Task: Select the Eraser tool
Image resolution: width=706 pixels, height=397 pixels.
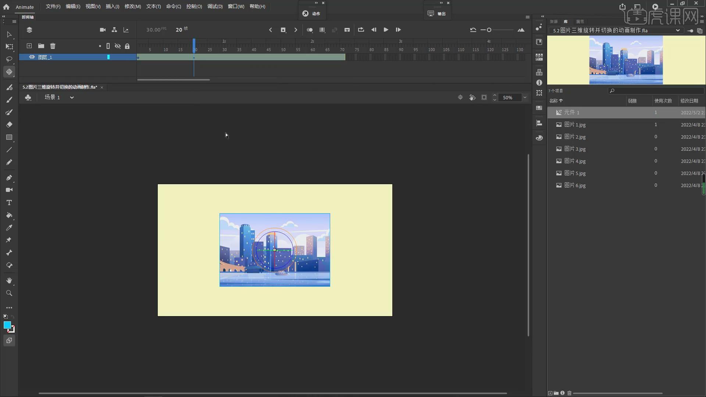Action: pos(9,125)
